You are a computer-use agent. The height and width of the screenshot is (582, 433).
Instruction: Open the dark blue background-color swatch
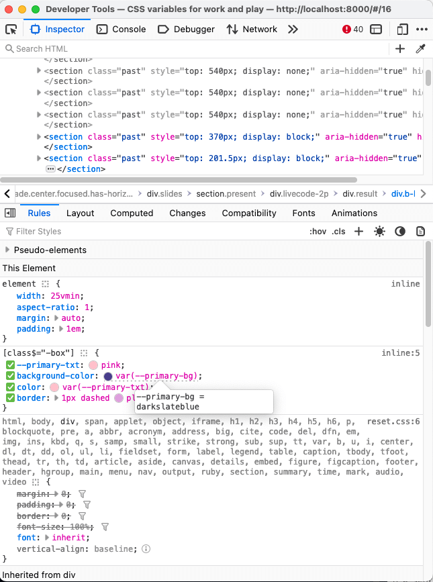pyautogui.click(x=108, y=377)
